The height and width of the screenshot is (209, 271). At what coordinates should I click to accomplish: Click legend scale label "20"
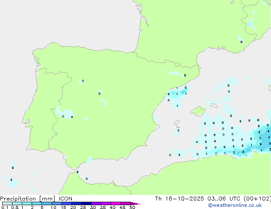pyautogui.click(x=73, y=207)
